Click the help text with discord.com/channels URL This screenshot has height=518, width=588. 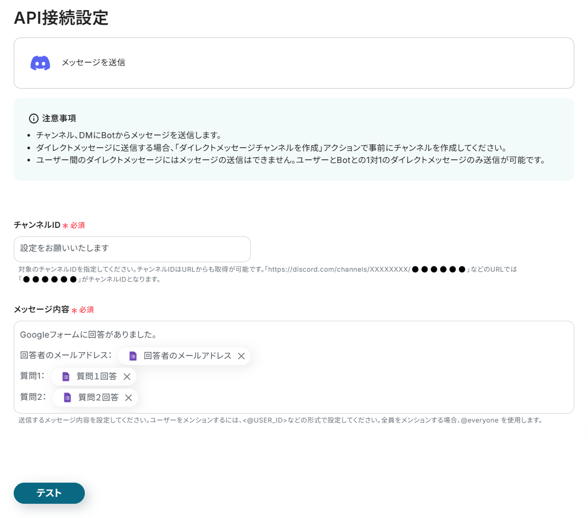coord(268,274)
